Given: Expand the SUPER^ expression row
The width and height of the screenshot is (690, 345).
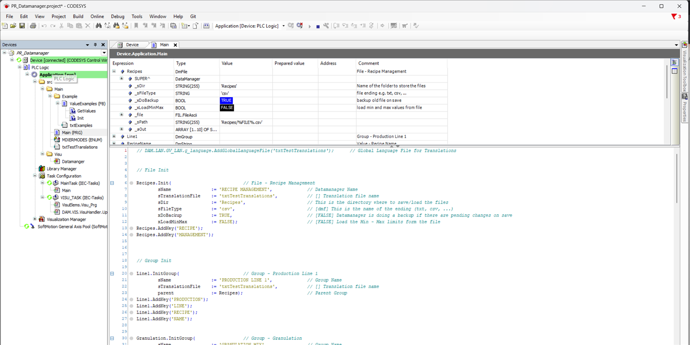Looking at the screenshot, I should point(122,78).
